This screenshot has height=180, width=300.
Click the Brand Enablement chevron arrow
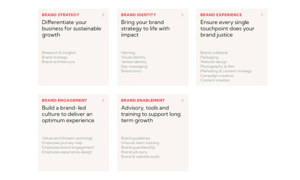click(x=183, y=100)
